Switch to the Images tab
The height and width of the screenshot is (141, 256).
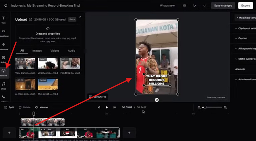click(37, 51)
